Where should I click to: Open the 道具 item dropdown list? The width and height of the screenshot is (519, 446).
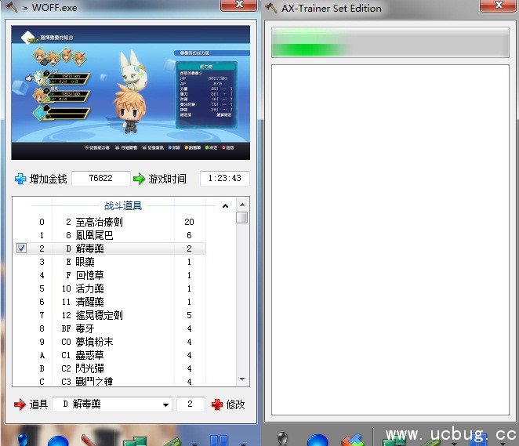click(x=165, y=405)
